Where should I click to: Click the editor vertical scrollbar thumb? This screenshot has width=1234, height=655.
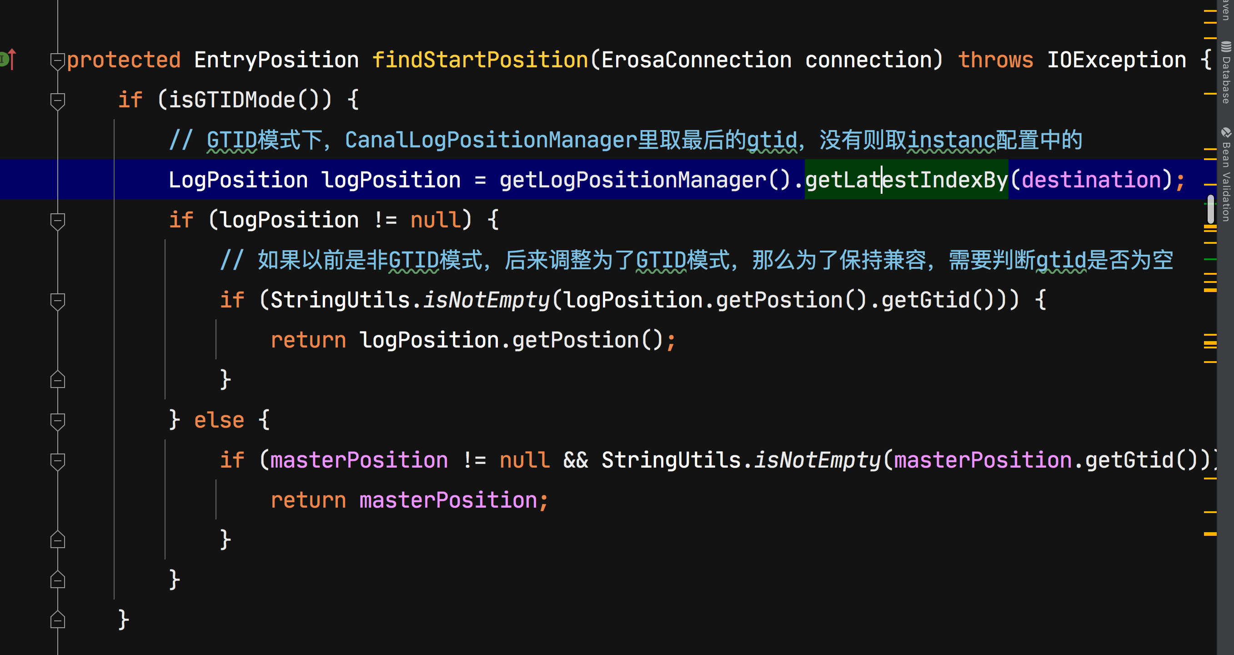[1210, 209]
